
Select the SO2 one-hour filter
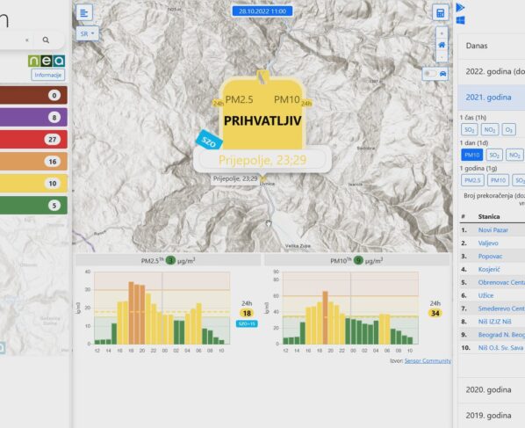469,129
